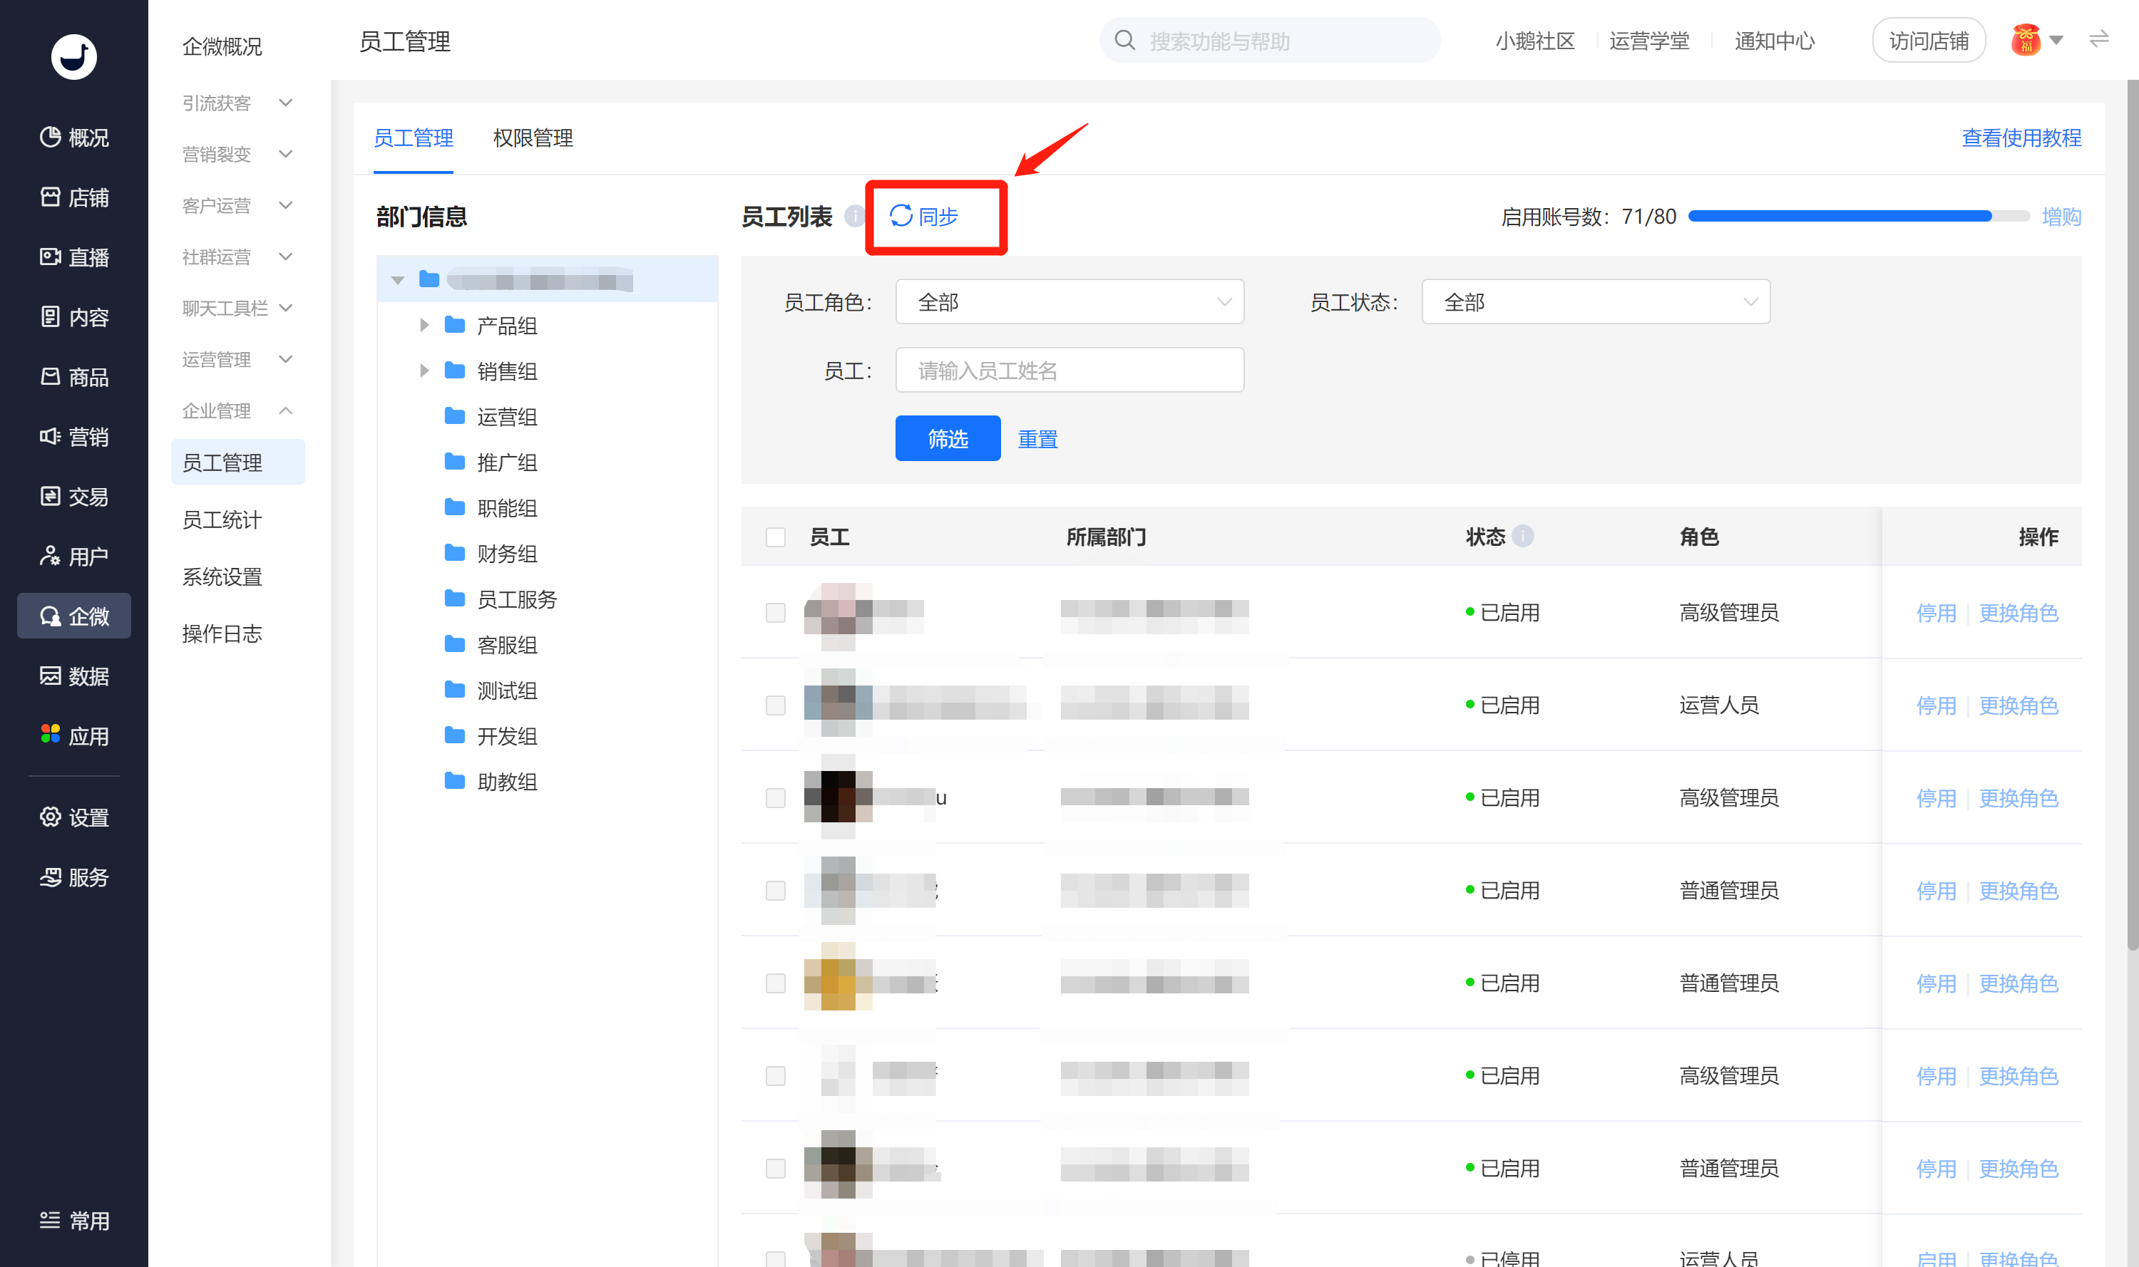Viewport: 2139px width, 1267px height.
Task: Open 员工统计 in the side menu
Action: pyautogui.click(x=222, y=519)
